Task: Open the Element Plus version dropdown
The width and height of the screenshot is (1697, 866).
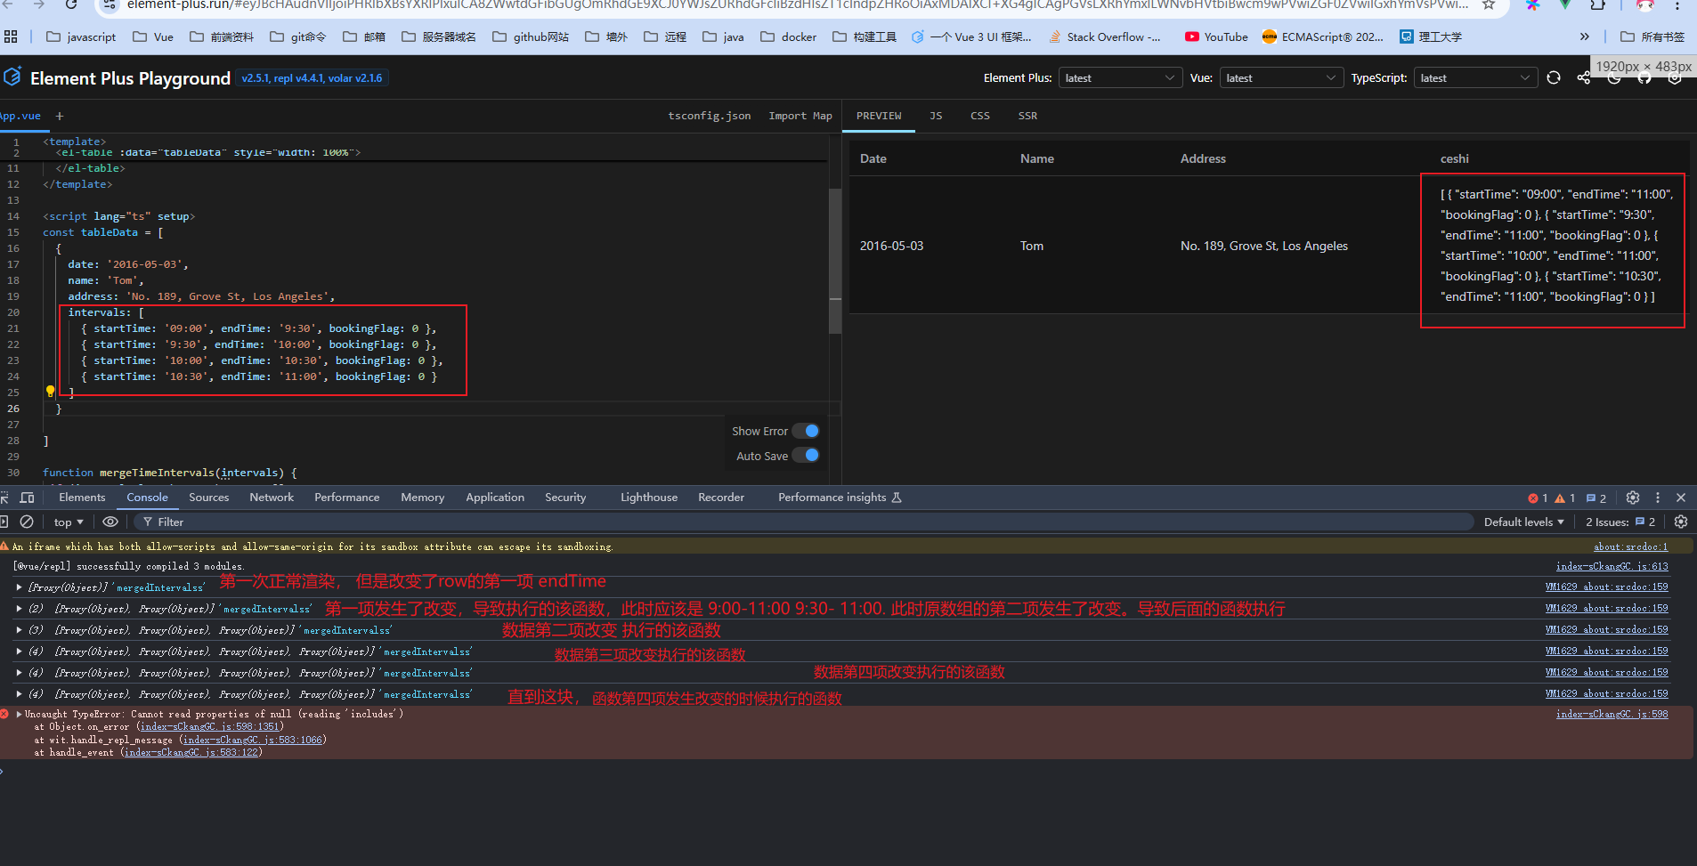Action: tap(1121, 77)
